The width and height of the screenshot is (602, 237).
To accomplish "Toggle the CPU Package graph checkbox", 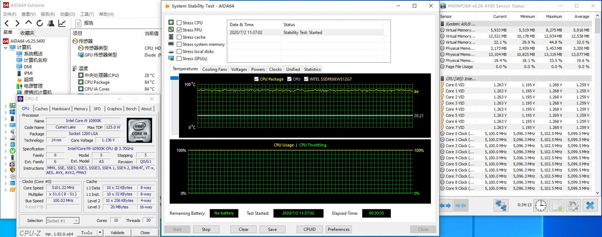I will (256, 79).
